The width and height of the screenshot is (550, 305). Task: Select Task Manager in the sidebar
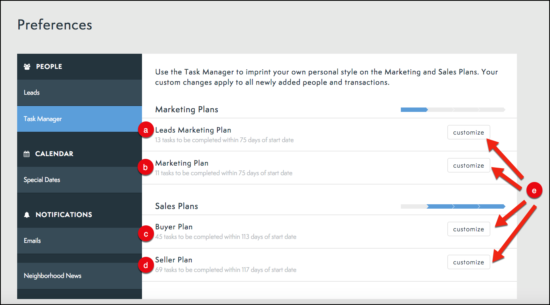point(43,119)
